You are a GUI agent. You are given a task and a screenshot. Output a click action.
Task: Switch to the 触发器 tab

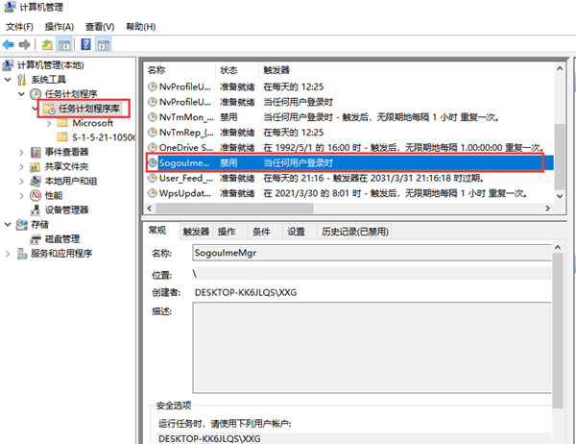196,232
